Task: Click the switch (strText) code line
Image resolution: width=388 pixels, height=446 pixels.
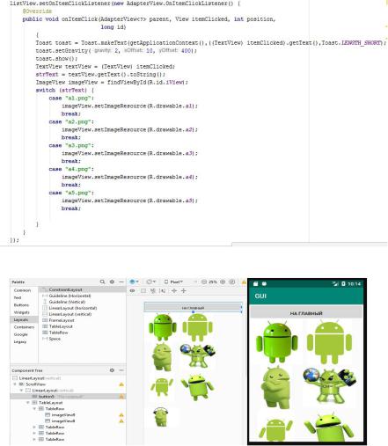Action: pyautogui.click(x=65, y=90)
